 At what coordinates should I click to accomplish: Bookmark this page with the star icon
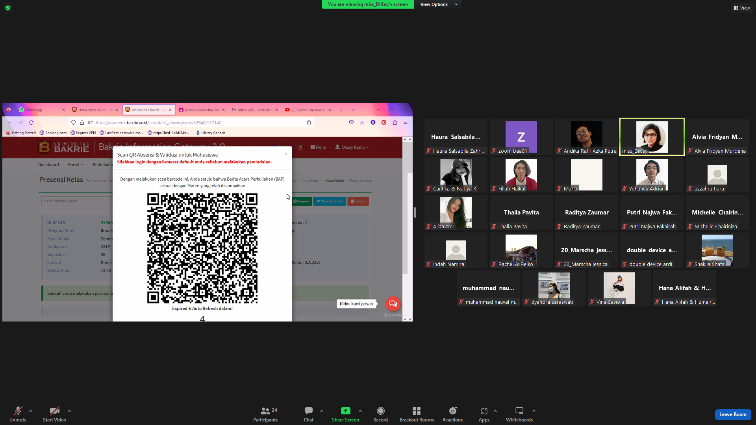309,122
